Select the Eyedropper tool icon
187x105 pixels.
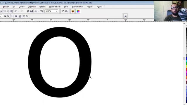tap(63, 11)
